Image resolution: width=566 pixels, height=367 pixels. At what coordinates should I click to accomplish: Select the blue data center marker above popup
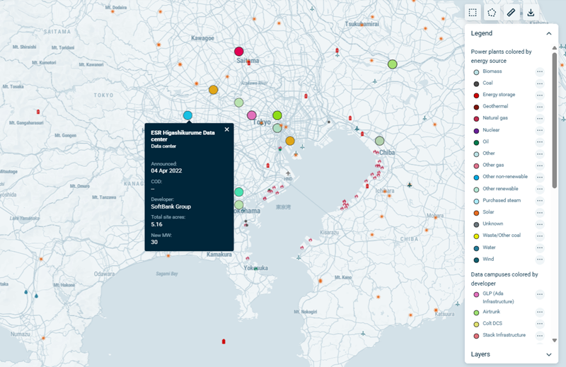187,115
